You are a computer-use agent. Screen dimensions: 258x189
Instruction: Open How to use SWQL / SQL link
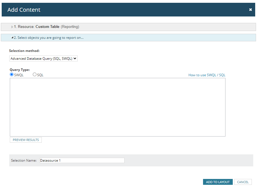[x=207, y=75]
